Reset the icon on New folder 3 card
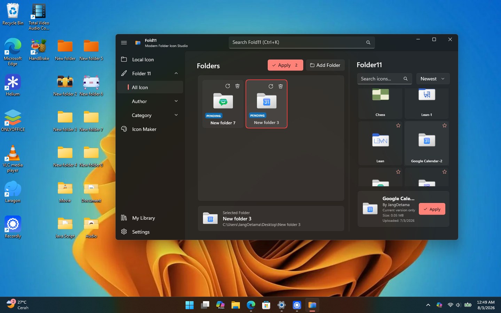Image resolution: width=501 pixels, height=313 pixels. pos(271,86)
